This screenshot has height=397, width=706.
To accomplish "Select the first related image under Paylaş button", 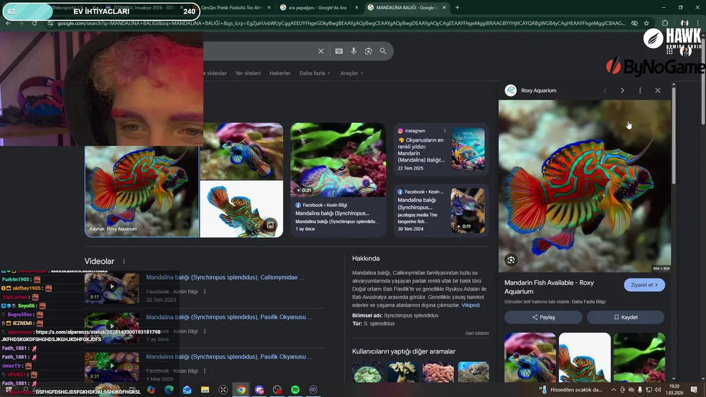I will pos(530,357).
